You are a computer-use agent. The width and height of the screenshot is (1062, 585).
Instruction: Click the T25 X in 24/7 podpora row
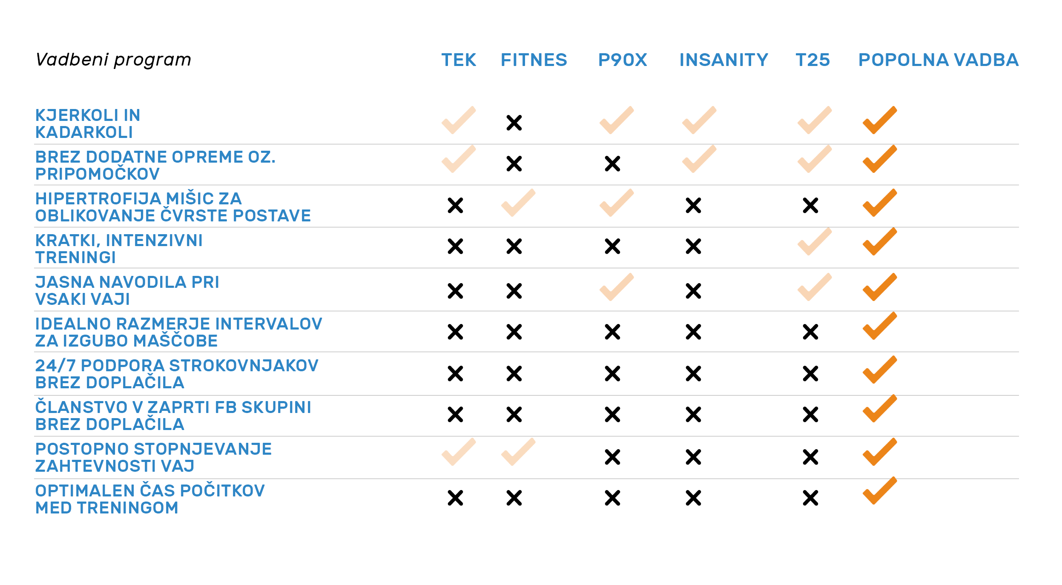810,373
